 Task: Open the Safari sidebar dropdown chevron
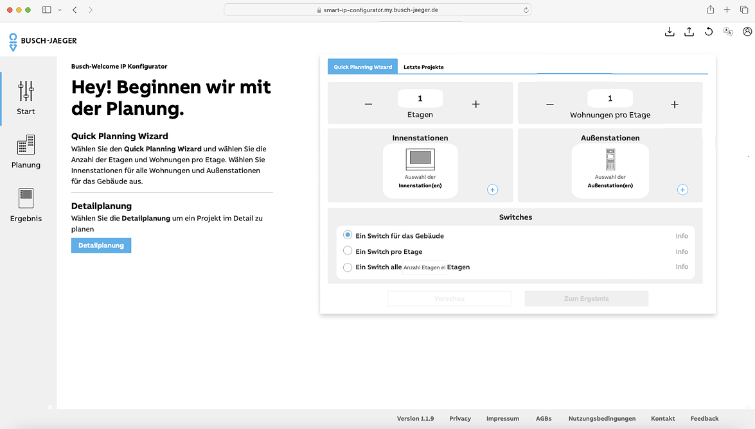[x=60, y=10]
